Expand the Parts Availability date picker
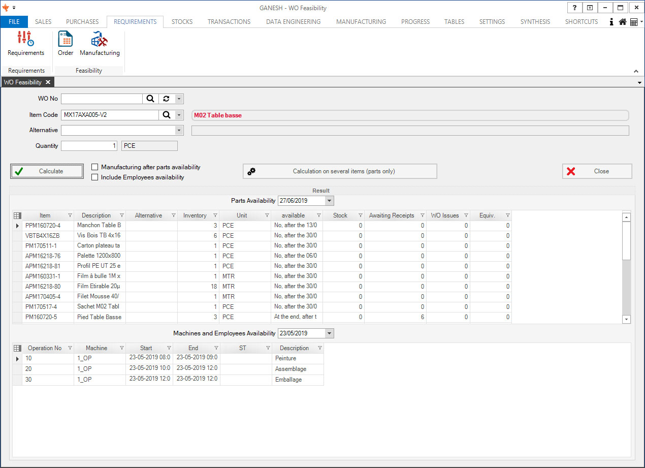The width and height of the screenshot is (645, 468). coord(329,201)
